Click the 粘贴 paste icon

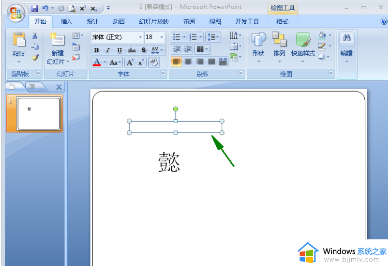19,39
